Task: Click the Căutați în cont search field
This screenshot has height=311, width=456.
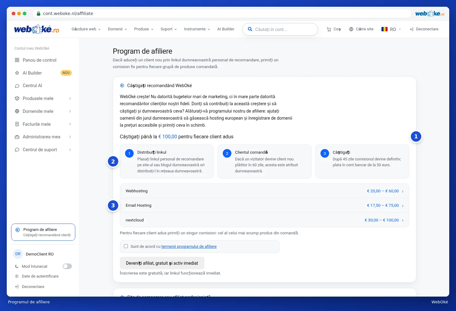Action: pos(280,29)
